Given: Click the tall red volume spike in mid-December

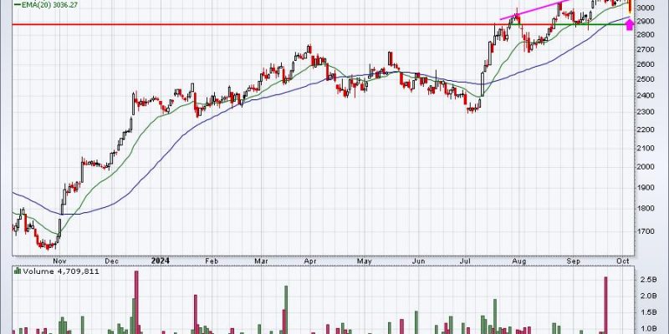Looking at the screenshot, I should click(x=136, y=302).
